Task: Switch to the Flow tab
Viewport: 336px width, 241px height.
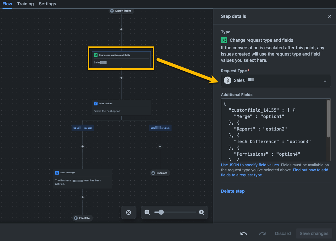Action: [x=7, y=4]
